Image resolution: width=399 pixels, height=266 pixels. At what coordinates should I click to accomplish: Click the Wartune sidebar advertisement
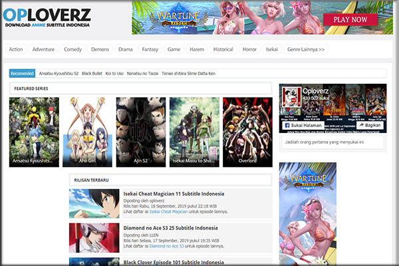click(x=308, y=214)
